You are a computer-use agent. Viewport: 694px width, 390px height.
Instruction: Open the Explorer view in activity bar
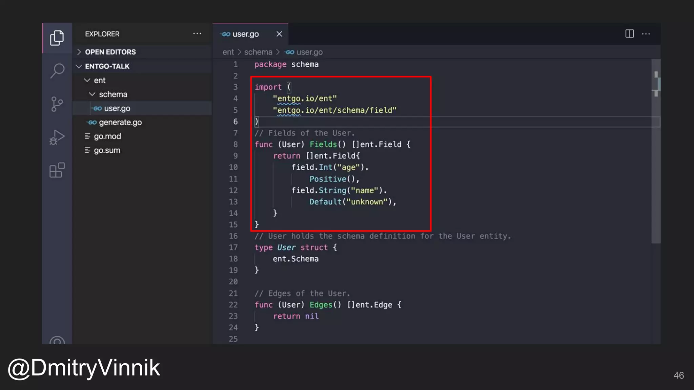click(57, 38)
